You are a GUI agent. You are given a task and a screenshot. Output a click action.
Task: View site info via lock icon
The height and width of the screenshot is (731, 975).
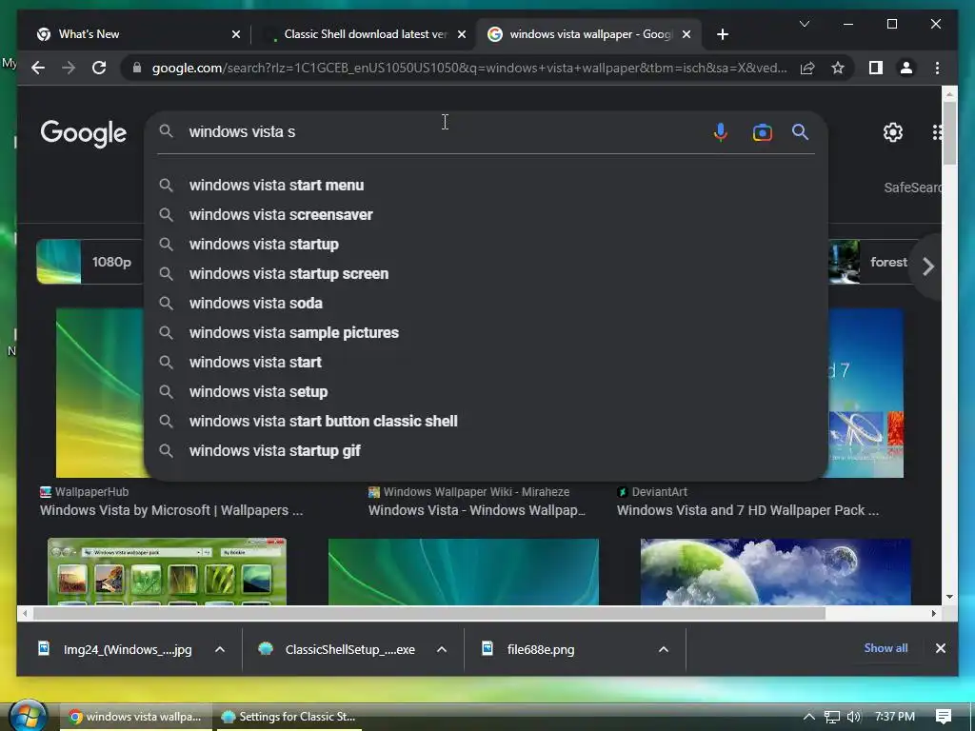137,68
